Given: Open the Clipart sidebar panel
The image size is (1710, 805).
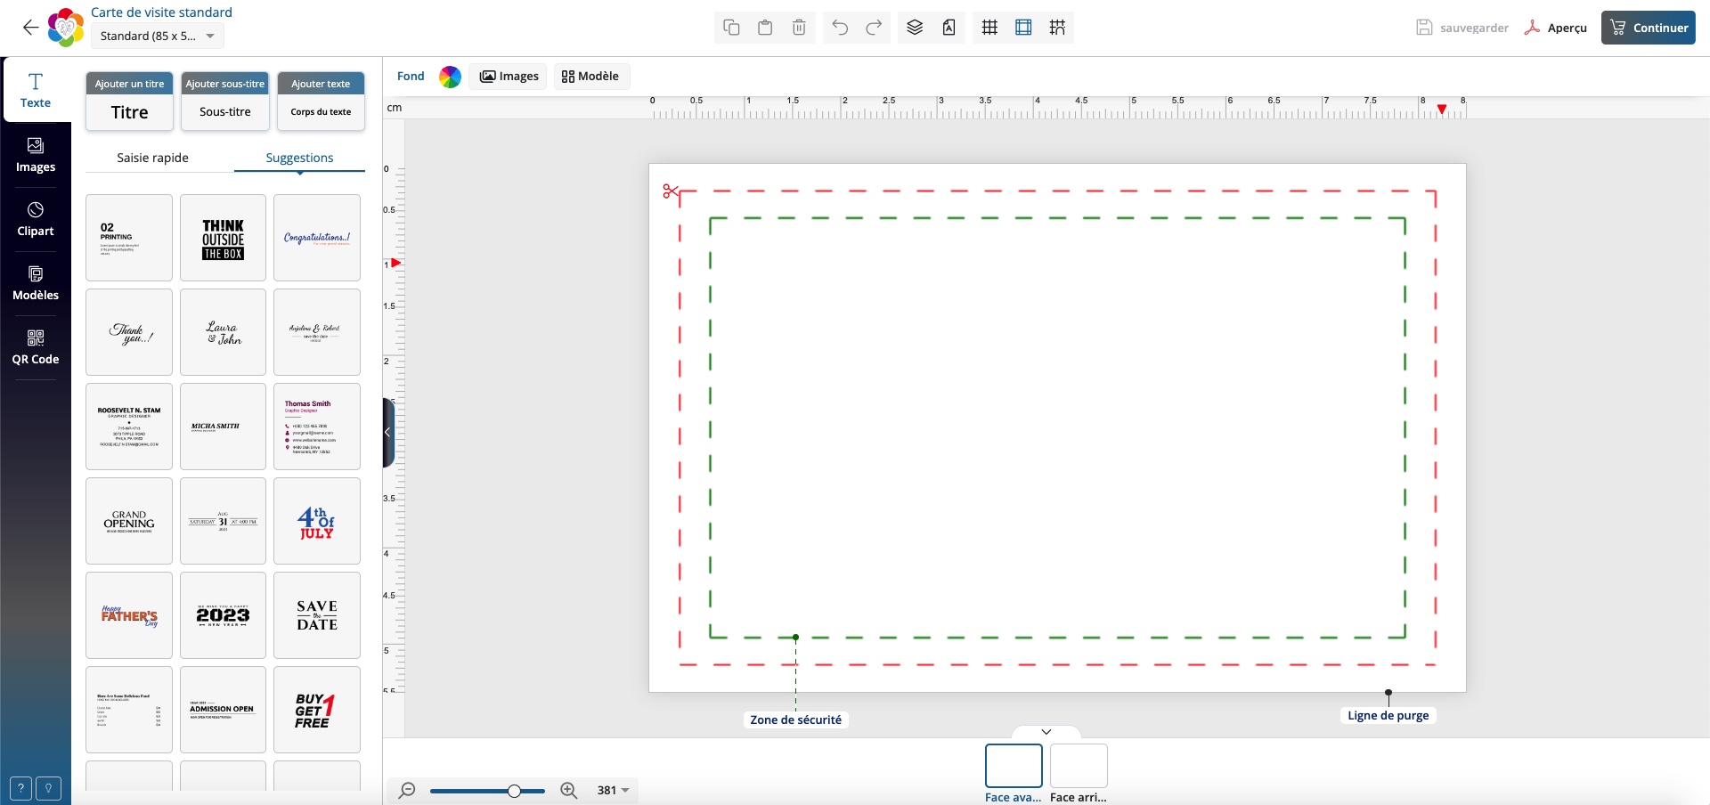Looking at the screenshot, I should (36, 218).
